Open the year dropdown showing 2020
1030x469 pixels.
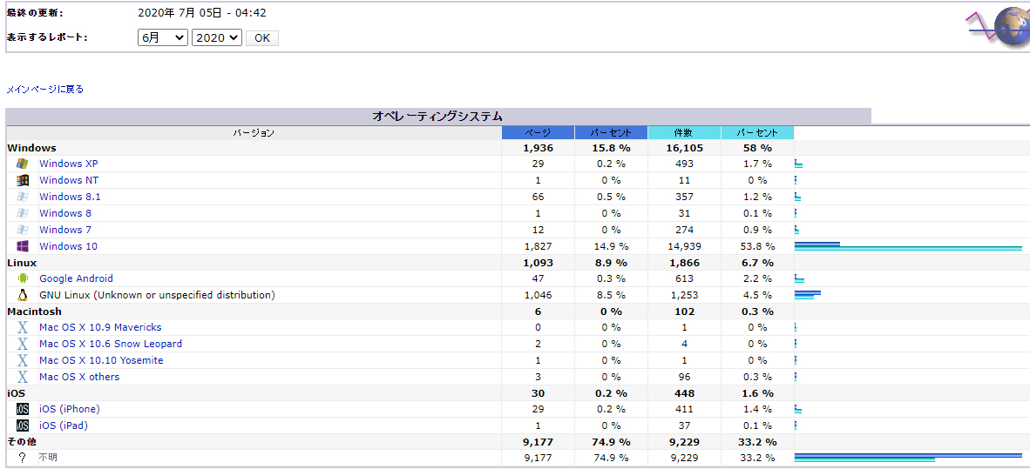216,37
